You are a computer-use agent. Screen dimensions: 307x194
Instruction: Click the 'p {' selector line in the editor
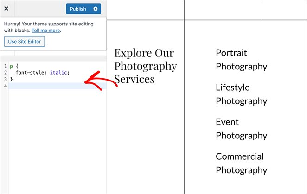pos(13,66)
